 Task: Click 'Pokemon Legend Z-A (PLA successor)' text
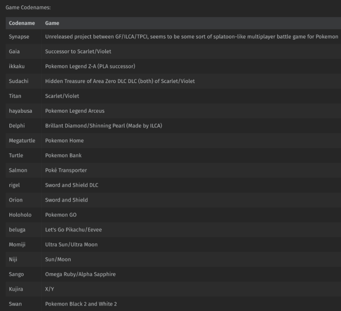(x=90, y=66)
